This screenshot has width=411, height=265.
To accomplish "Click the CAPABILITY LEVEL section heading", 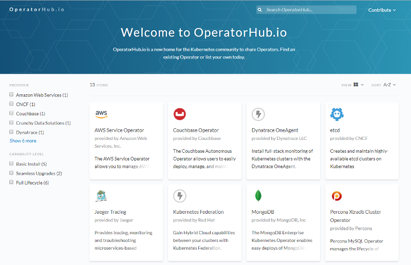I will (x=27, y=154).
